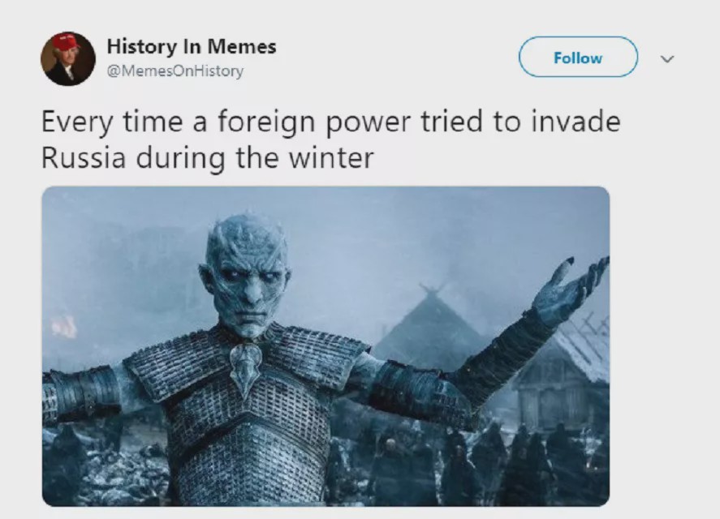Click the outstretched right arm in the image
The height and width of the screenshot is (519, 720).
click(x=83, y=392)
